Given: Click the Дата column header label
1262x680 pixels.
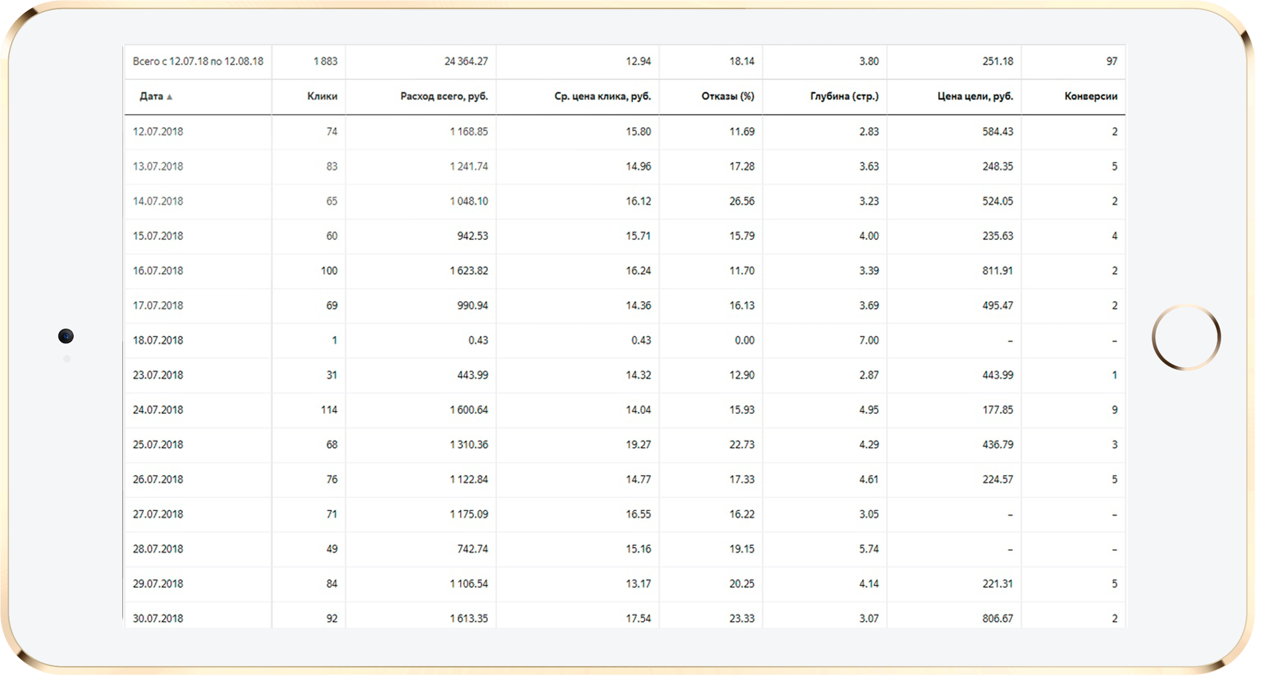Looking at the screenshot, I should coord(151,97).
